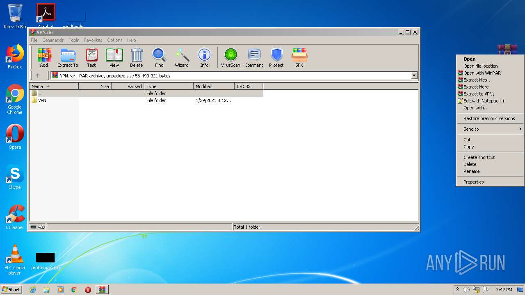This screenshot has width=525, height=295.
Task: Open Recycle Bin desktop icon
Action: [x=15, y=16]
